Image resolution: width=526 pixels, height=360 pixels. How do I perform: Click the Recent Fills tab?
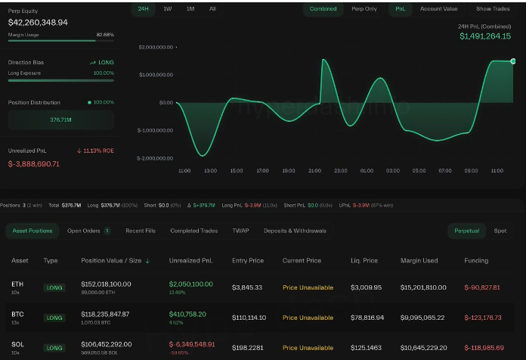tap(140, 231)
